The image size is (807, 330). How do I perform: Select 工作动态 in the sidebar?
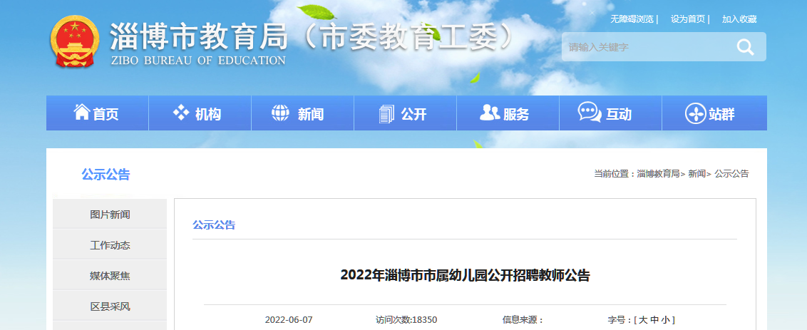pyautogui.click(x=110, y=245)
